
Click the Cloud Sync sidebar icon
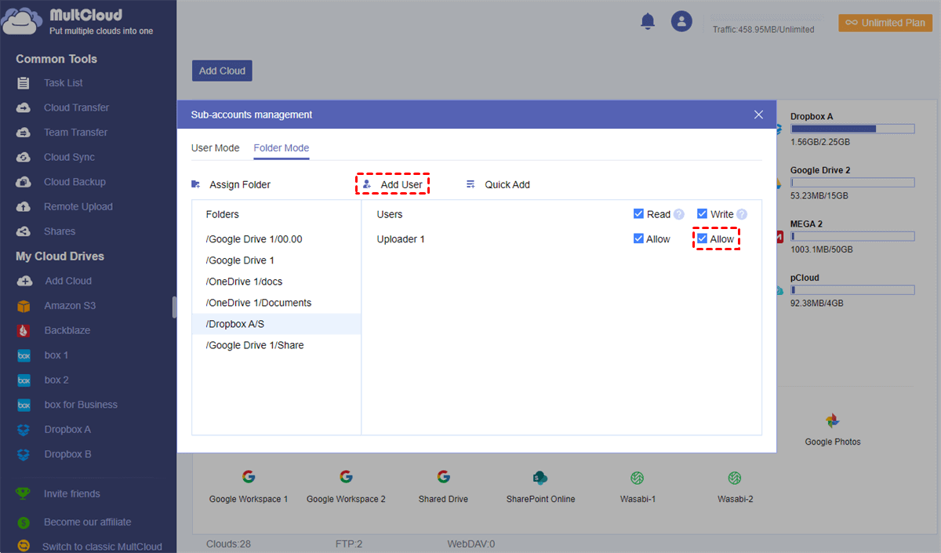24,157
